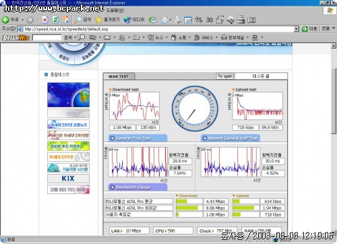Click the 8.86 Mbps download value

click(x=216, y=208)
